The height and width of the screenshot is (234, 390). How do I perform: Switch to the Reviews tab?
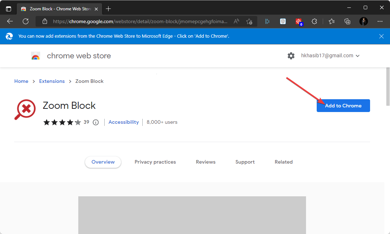tap(206, 162)
